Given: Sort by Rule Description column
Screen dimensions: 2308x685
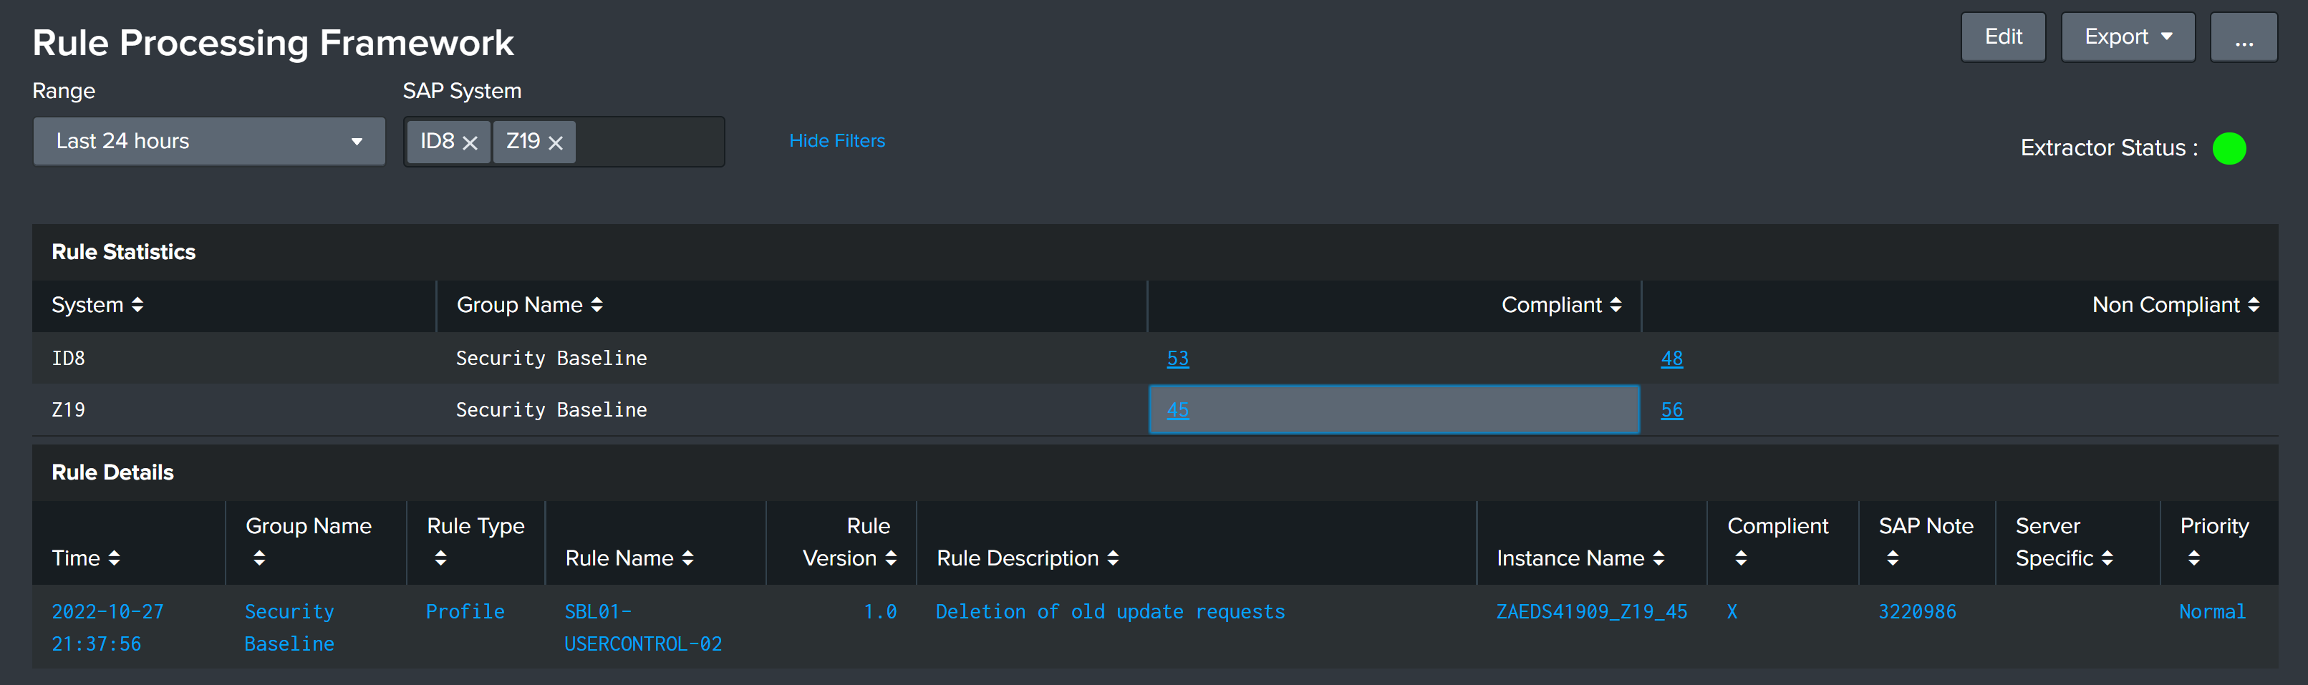Looking at the screenshot, I should [1027, 558].
